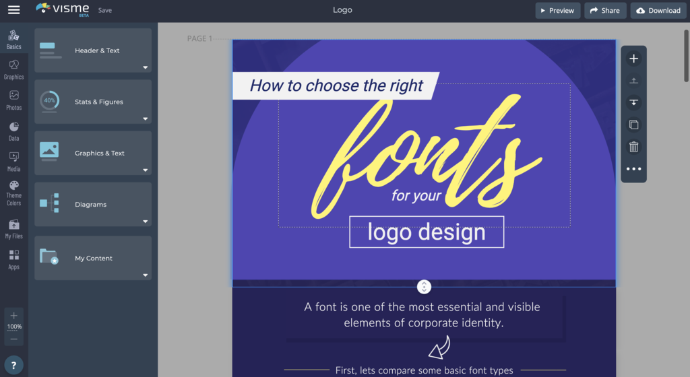
Task: Click the Preview button
Action: coord(557,11)
